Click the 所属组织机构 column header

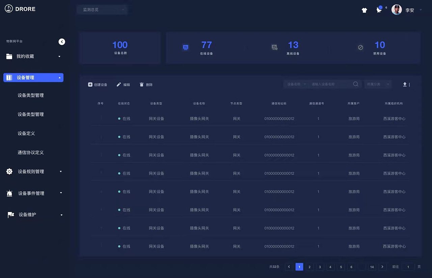[x=394, y=104]
